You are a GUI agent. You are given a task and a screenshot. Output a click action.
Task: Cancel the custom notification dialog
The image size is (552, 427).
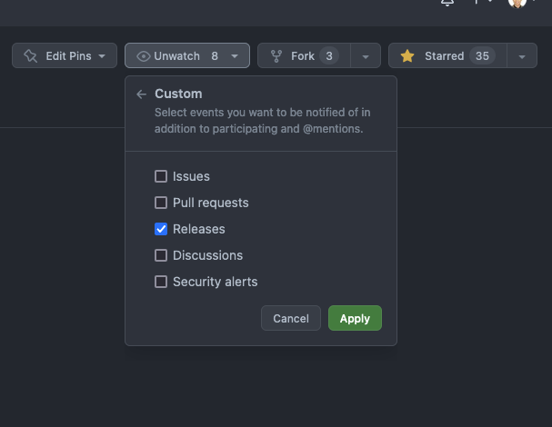(291, 318)
